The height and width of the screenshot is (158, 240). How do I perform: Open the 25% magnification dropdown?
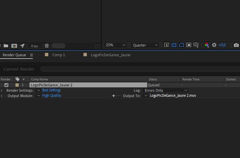pyautogui.click(x=115, y=45)
